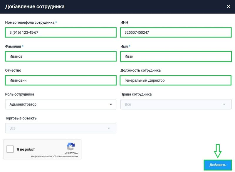Screen dimensions: 235x172
Task: Open the Торговые объекты dropdown
Action: [x=61, y=128]
